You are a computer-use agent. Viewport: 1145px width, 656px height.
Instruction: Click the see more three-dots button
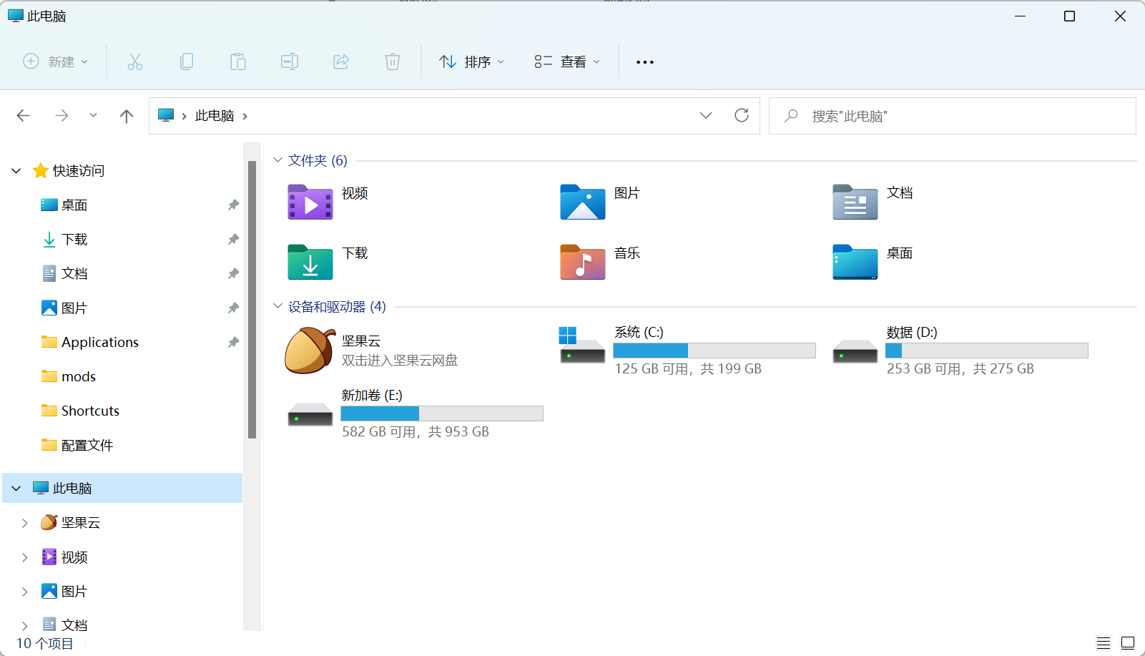[644, 62]
